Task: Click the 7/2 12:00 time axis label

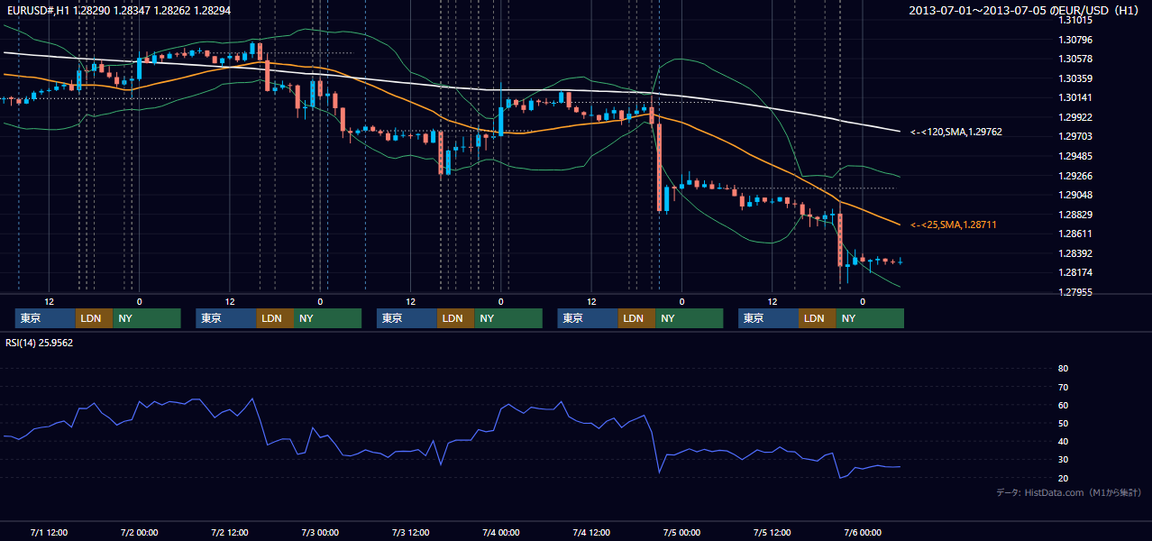Action: tap(230, 532)
